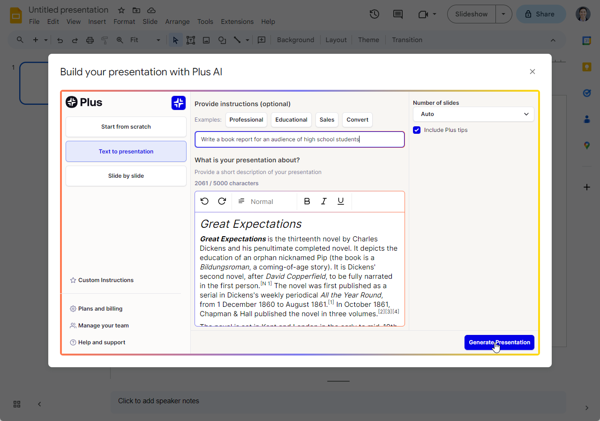
Task: Click the search menus magnifier icon
Action: [x=20, y=40]
